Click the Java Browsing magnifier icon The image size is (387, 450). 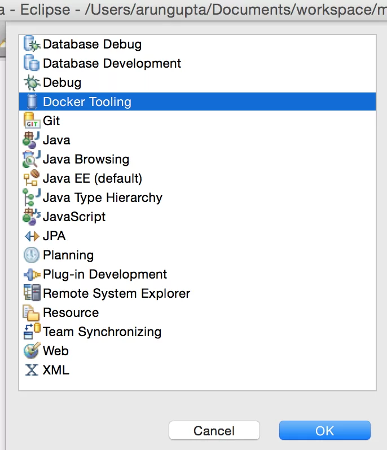point(32,159)
